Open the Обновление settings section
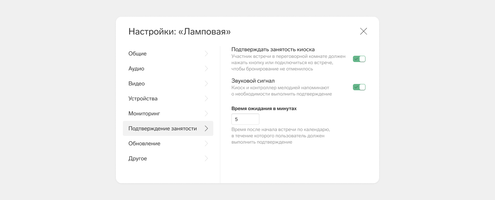Viewport: 495px width, 200px height. pyautogui.click(x=168, y=144)
